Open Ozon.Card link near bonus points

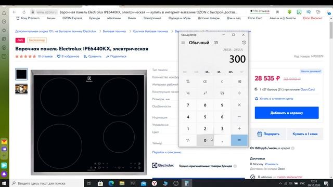(x=308, y=89)
